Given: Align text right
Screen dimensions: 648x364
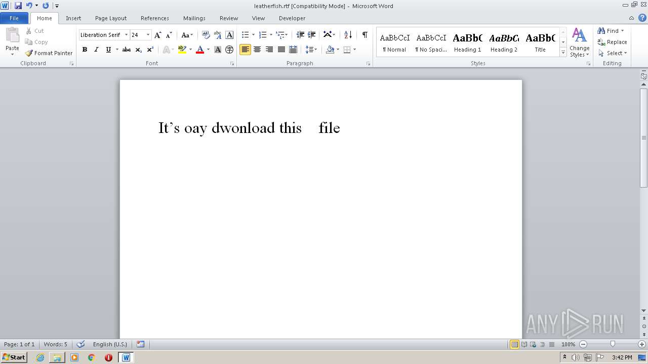Looking at the screenshot, I should click(269, 50).
